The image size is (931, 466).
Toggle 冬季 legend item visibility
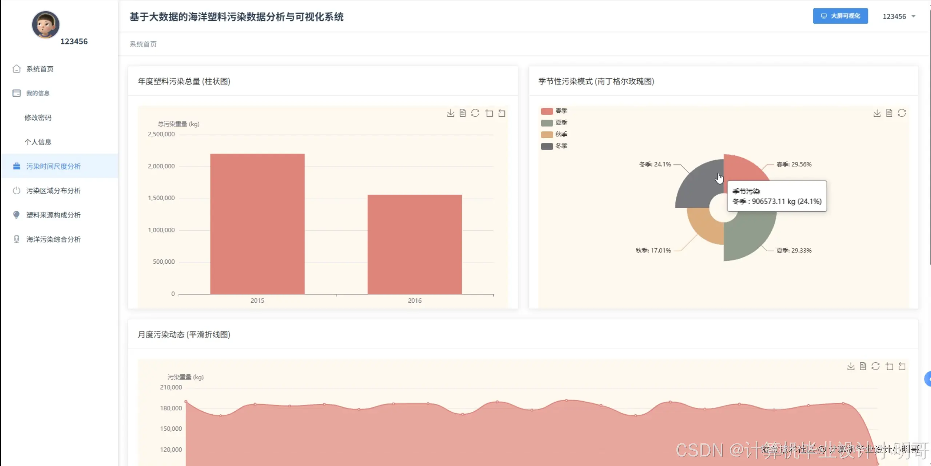(x=554, y=146)
